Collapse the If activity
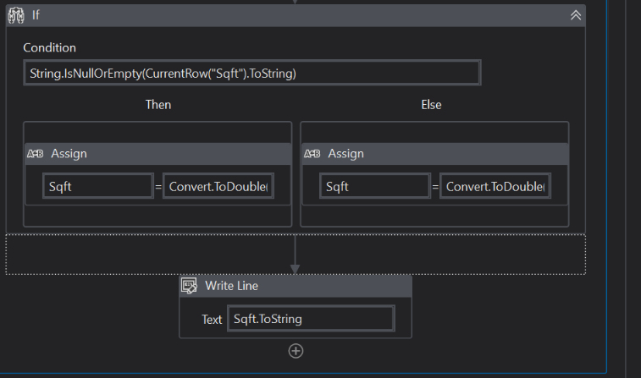Screen dimensions: 641x378 (575, 15)
